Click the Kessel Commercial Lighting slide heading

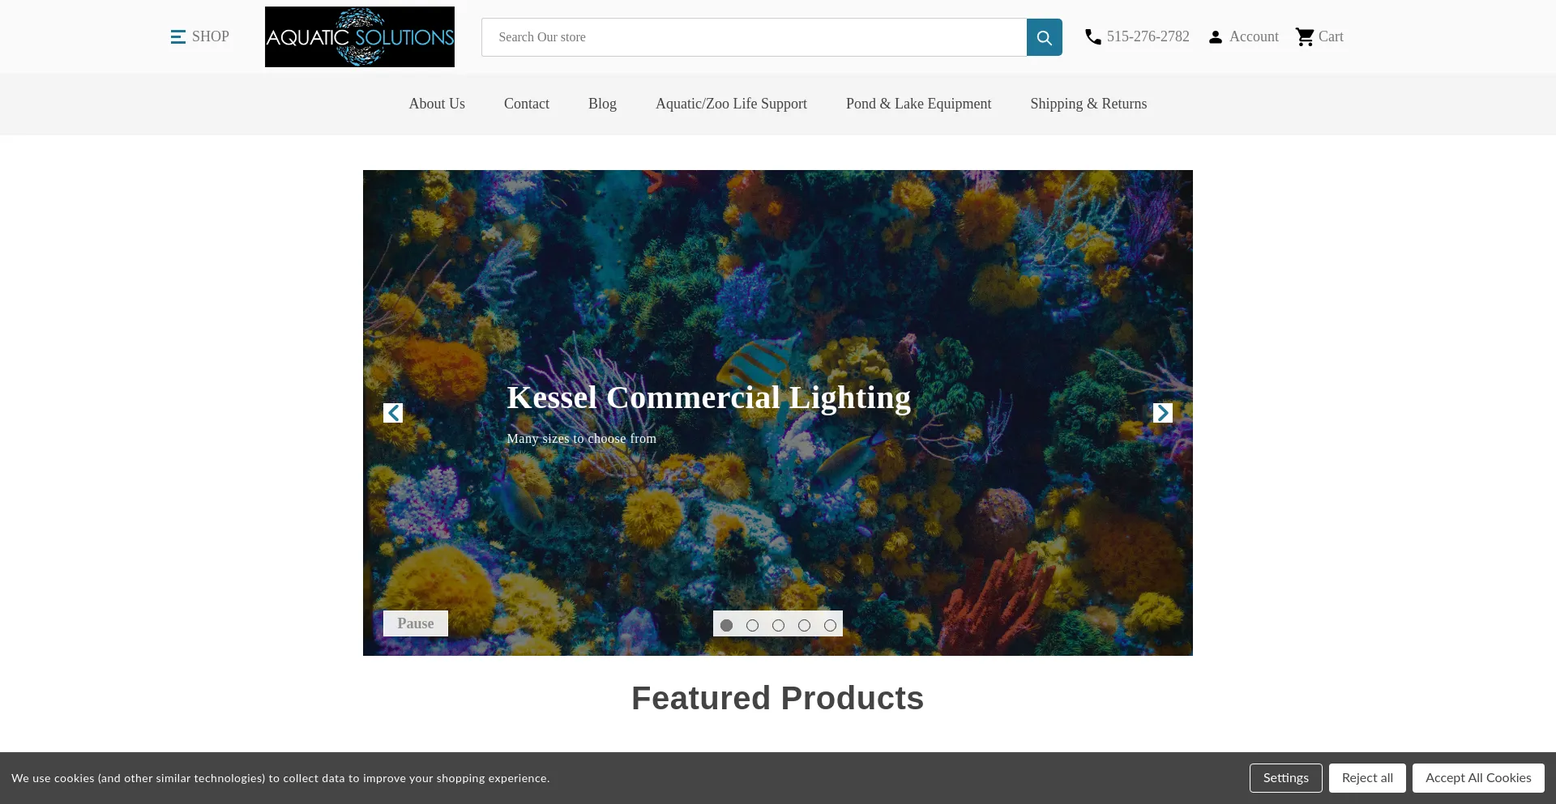pyautogui.click(x=708, y=398)
